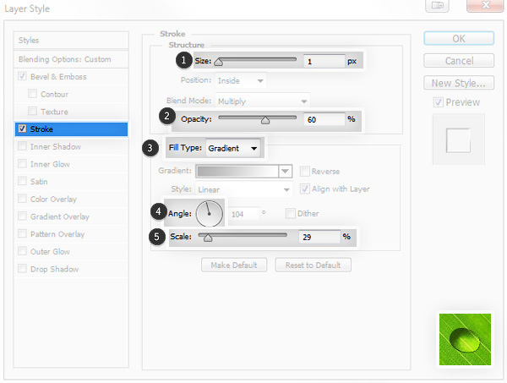Click Make Default button

[234, 265]
